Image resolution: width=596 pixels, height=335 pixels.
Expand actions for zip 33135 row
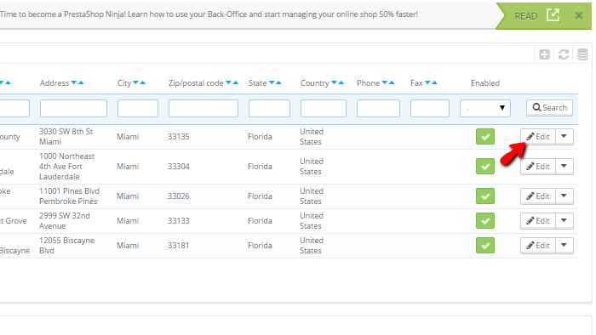click(x=564, y=137)
